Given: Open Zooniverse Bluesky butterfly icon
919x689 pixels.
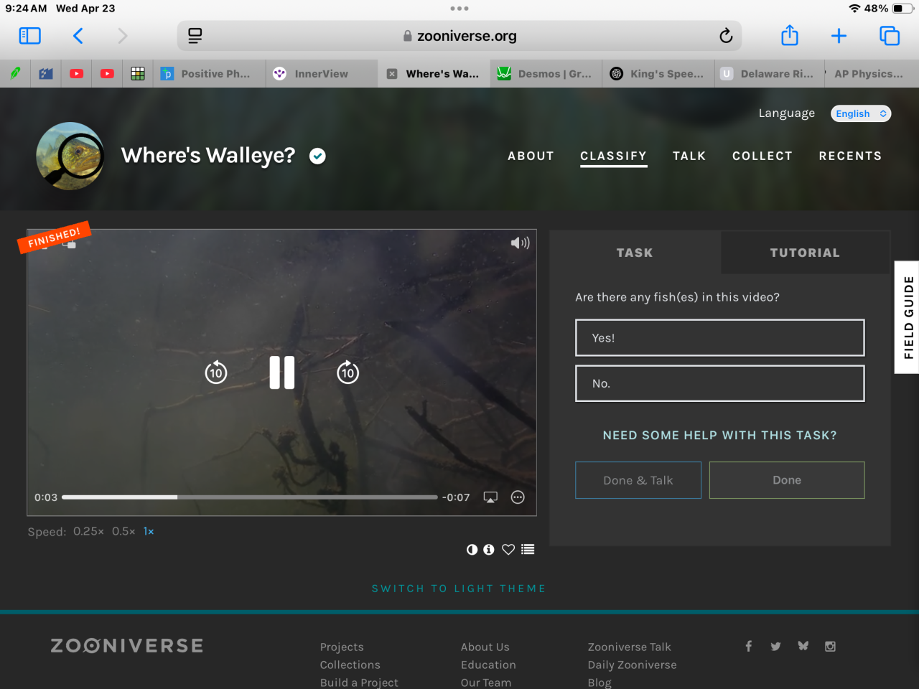Looking at the screenshot, I should point(803,646).
